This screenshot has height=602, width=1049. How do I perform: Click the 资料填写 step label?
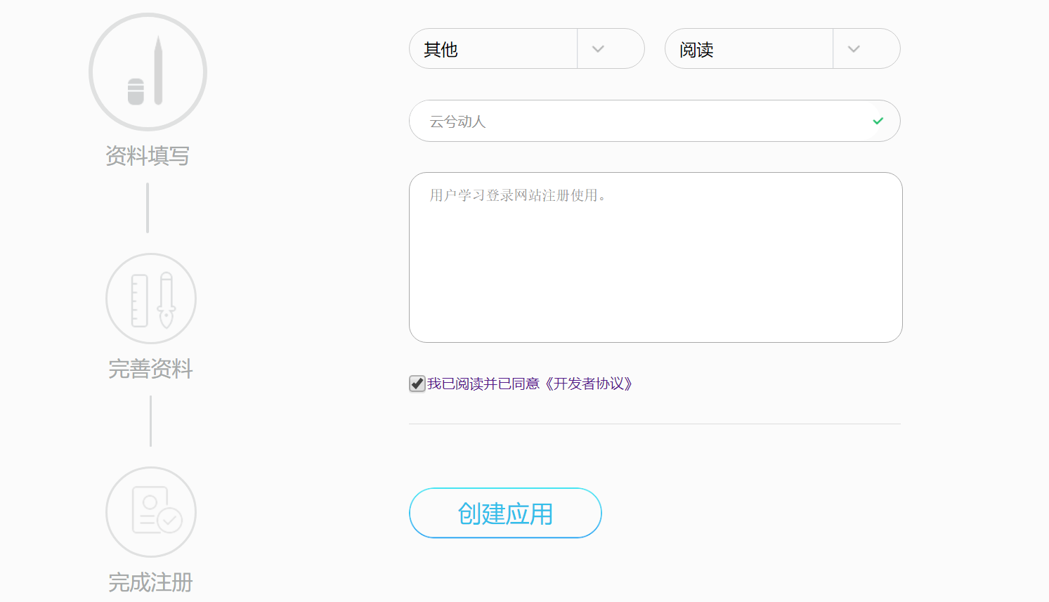click(148, 156)
